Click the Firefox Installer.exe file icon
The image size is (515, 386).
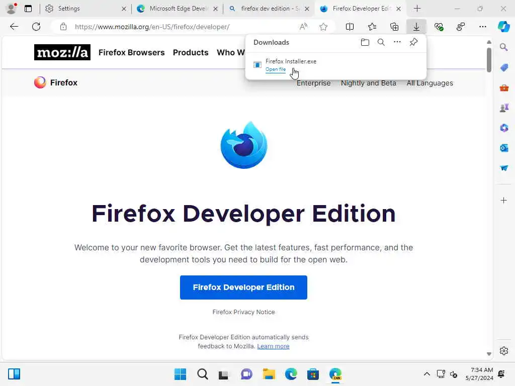coord(257,65)
